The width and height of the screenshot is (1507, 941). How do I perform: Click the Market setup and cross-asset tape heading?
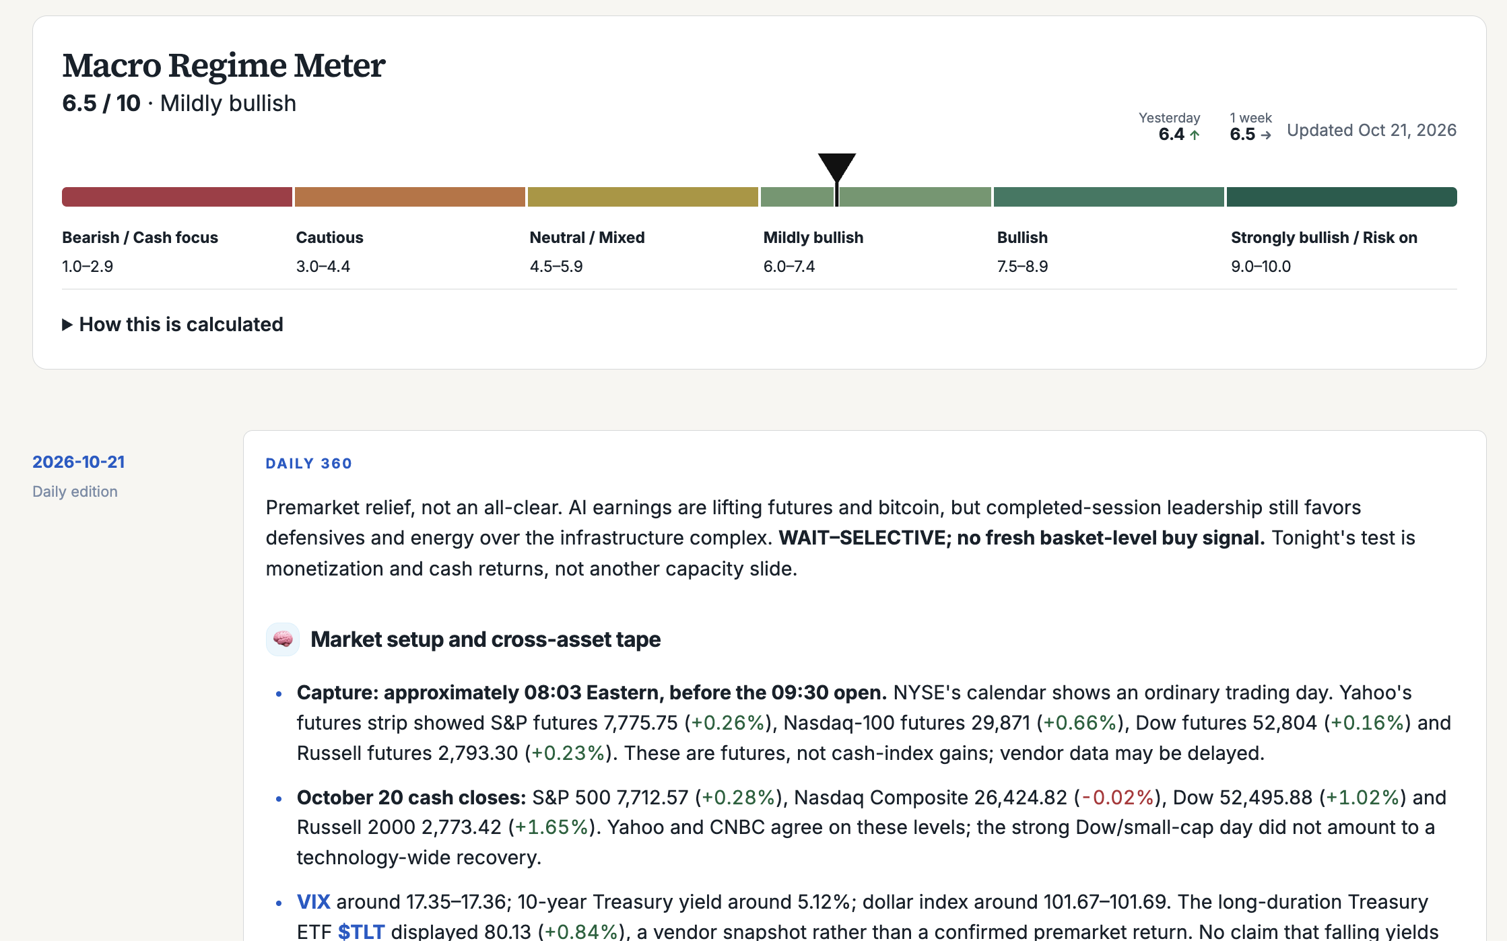coord(485,639)
